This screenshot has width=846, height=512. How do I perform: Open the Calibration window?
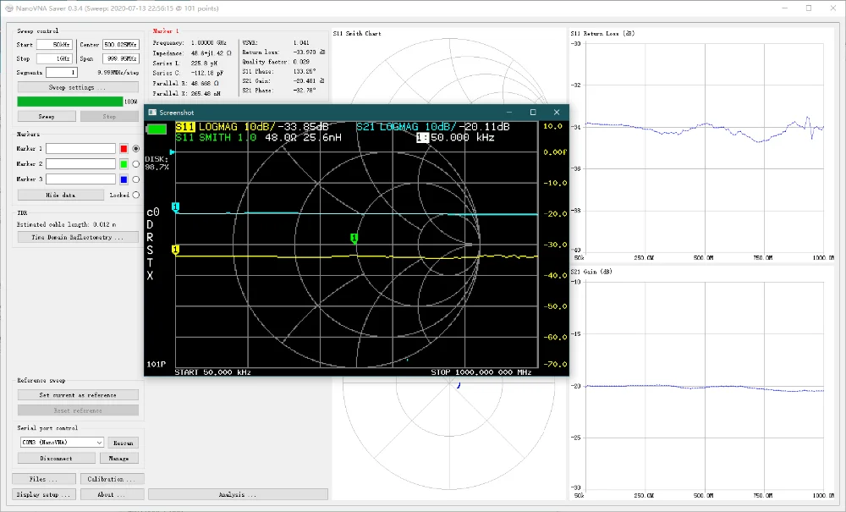pyautogui.click(x=112, y=479)
